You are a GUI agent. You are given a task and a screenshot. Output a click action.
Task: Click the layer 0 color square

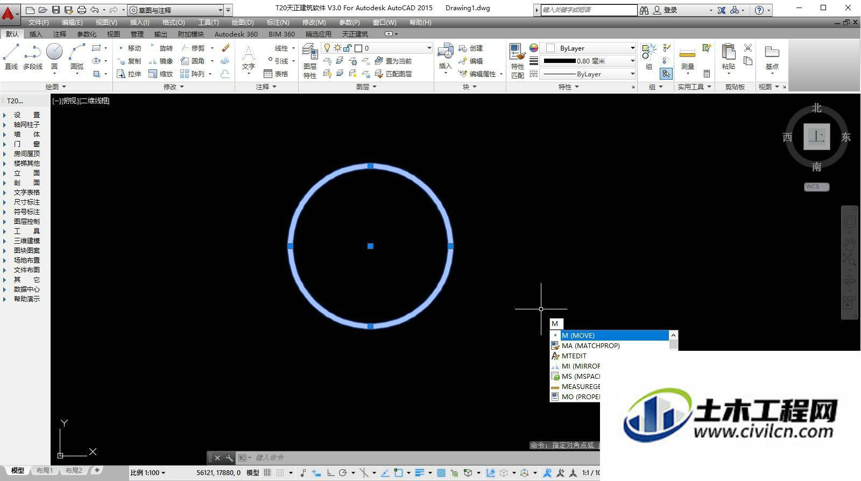coord(358,48)
